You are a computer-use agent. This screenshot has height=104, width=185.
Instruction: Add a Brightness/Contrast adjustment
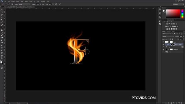click(167, 24)
